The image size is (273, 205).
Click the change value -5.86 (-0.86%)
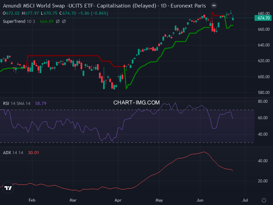[x=93, y=13]
